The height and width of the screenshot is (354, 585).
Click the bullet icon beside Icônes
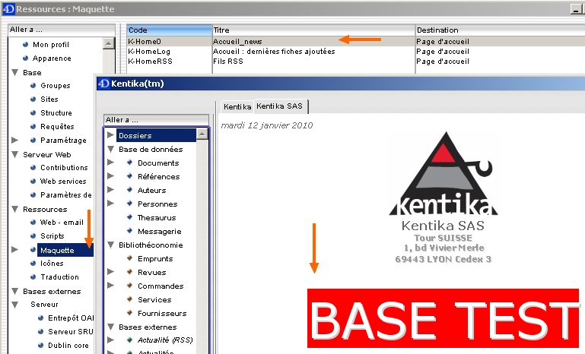(x=33, y=263)
